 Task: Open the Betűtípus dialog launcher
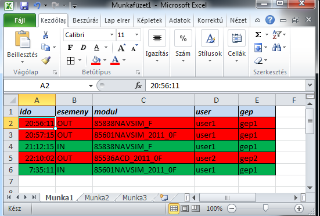click(138, 72)
